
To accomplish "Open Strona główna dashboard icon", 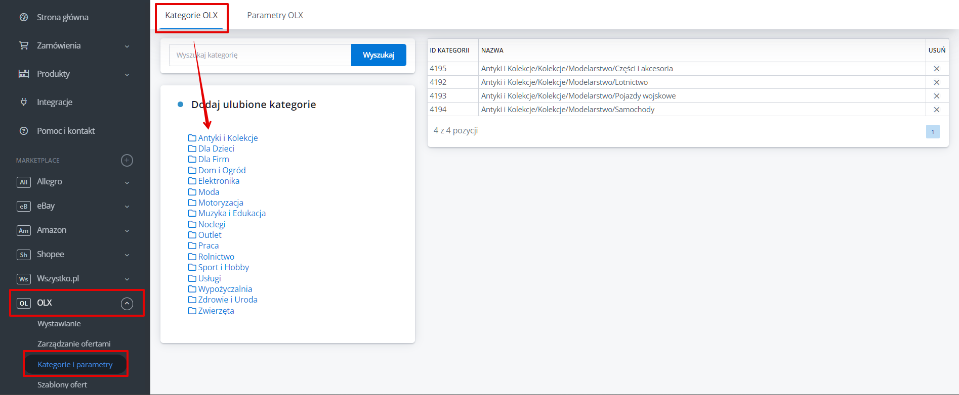I will tap(24, 17).
